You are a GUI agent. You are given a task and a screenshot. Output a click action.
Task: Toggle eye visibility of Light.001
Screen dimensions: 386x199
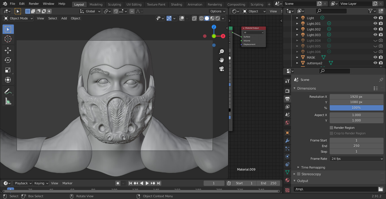(x=375, y=23)
